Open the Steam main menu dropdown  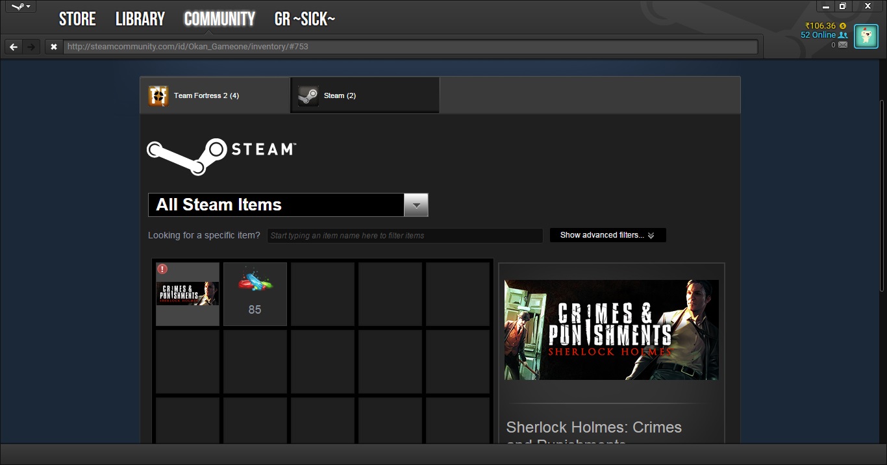(x=21, y=7)
